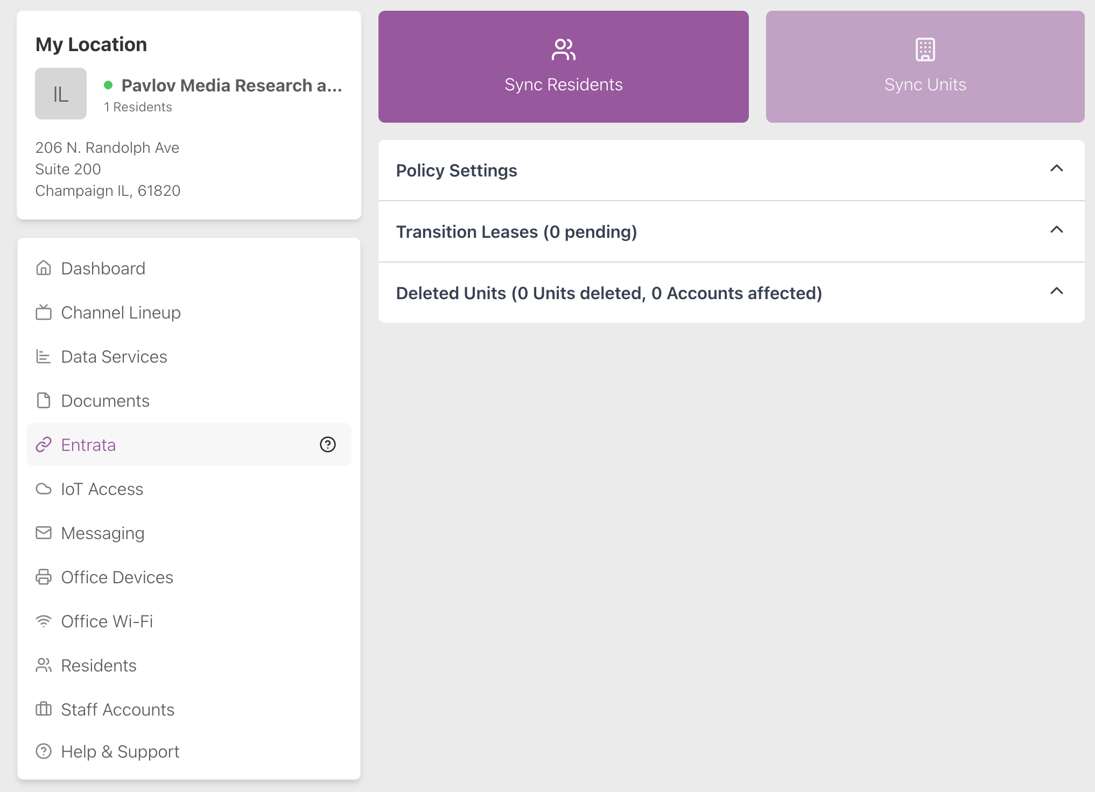Navigate to IoT Access
The width and height of the screenshot is (1095, 792).
pyautogui.click(x=189, y=489)
